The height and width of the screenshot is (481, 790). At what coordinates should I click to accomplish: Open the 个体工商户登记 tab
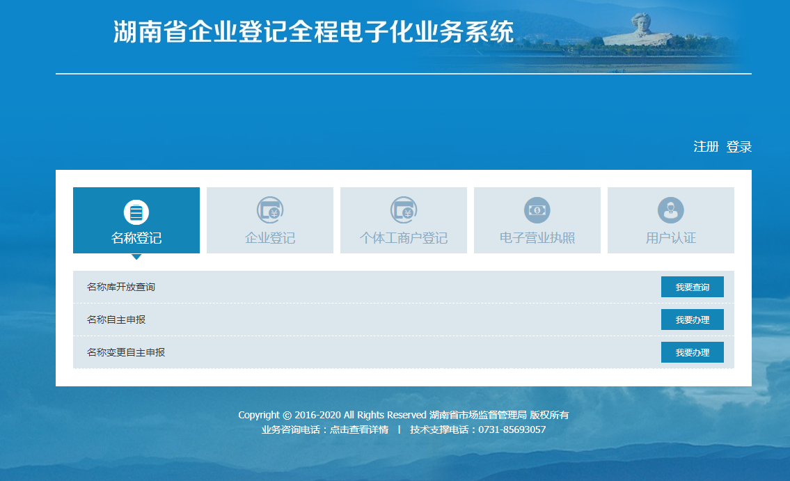click(x=404, y=220)
